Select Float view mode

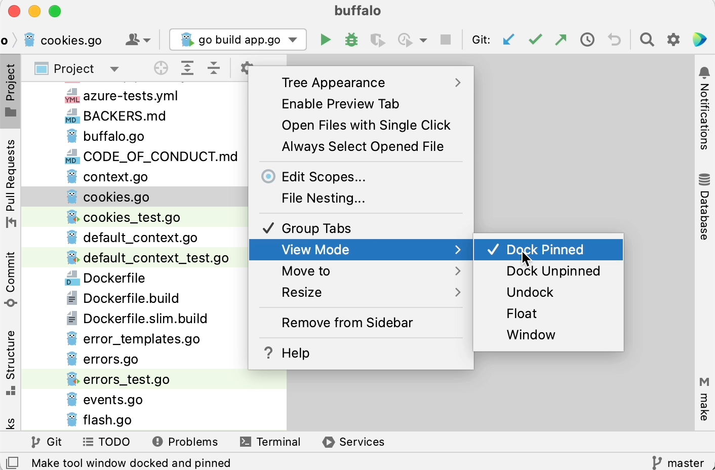(548, 314)
